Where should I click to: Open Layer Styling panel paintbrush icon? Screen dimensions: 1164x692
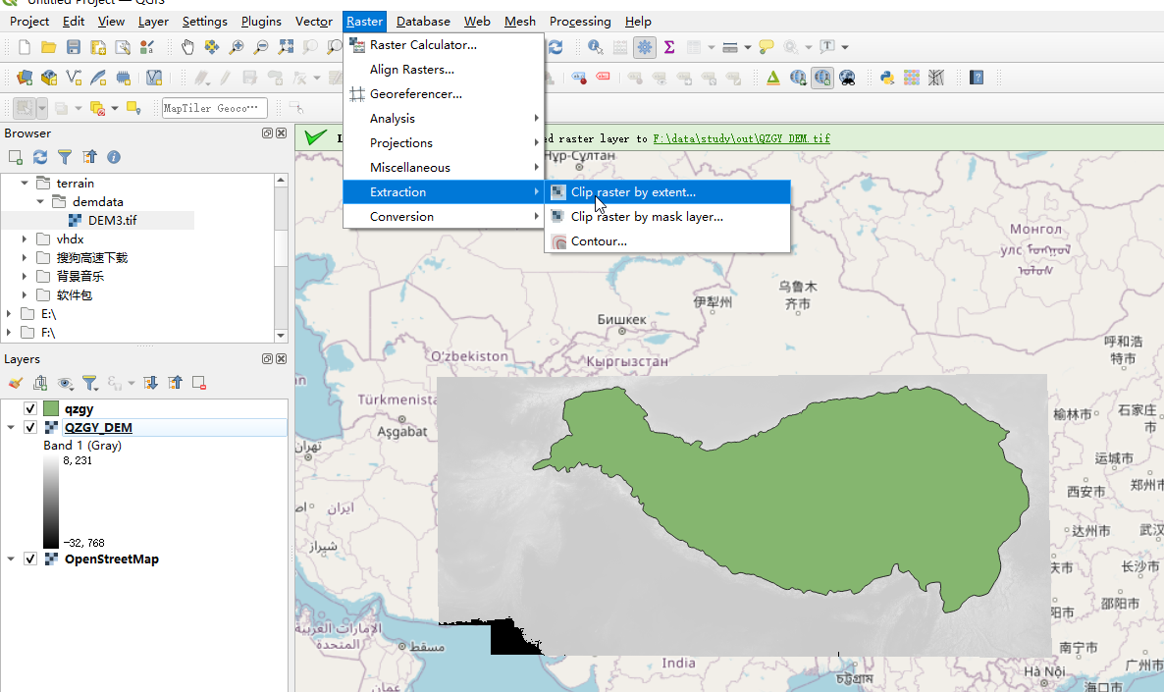16,383
